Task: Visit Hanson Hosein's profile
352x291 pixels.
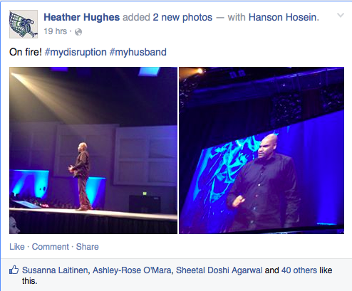Action: pyautogui.click(x=283, y=17)
